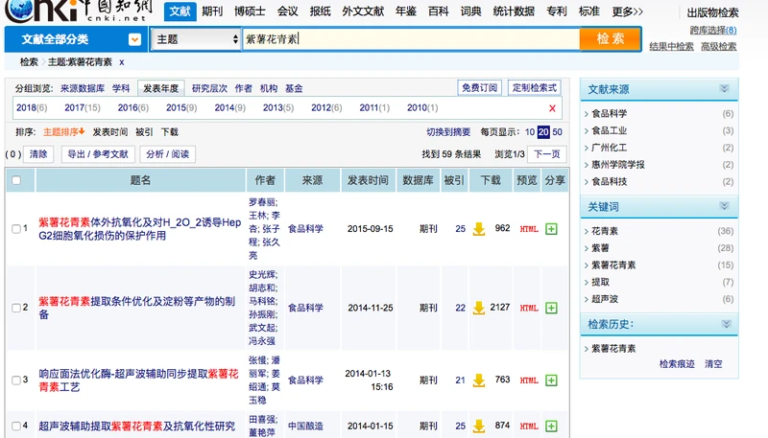Switch to the 期刊 tab
This screenshot has height=438, width=768.
(212, 12)
